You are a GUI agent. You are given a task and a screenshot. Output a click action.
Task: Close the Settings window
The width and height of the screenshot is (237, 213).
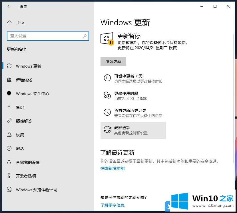click(x=228, y=6)
